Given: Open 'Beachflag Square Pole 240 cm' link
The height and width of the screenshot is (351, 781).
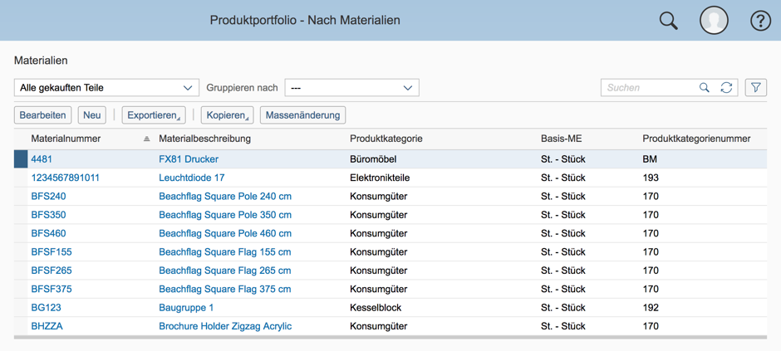Looking at the screenshot, I should (225, 197).
